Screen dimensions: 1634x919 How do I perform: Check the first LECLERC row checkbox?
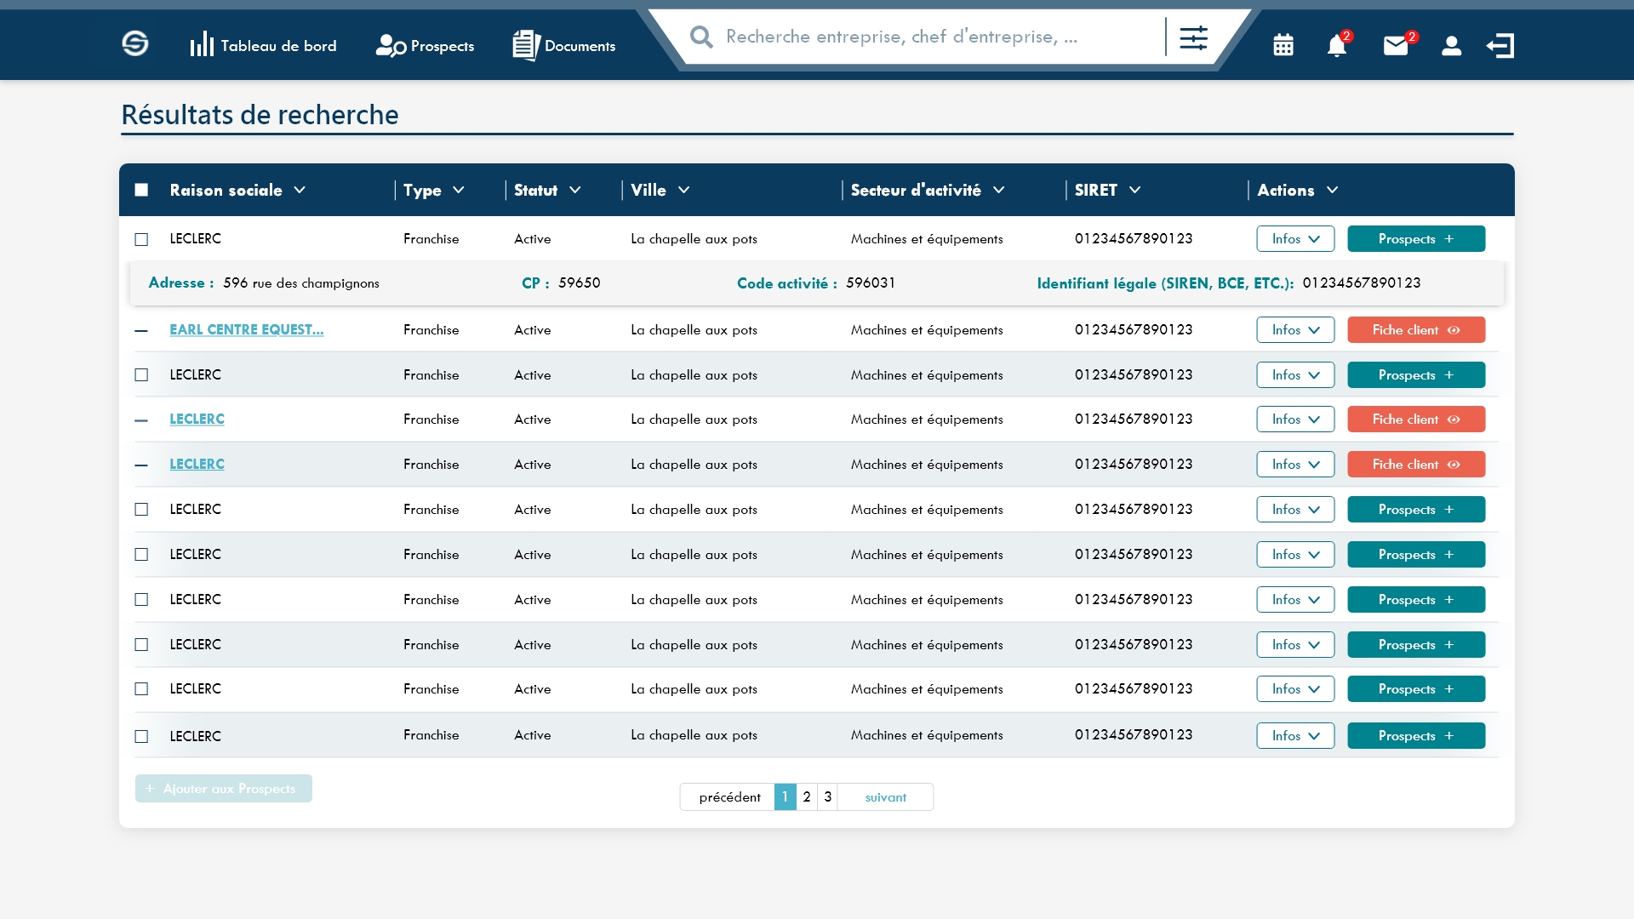point(141,239)
